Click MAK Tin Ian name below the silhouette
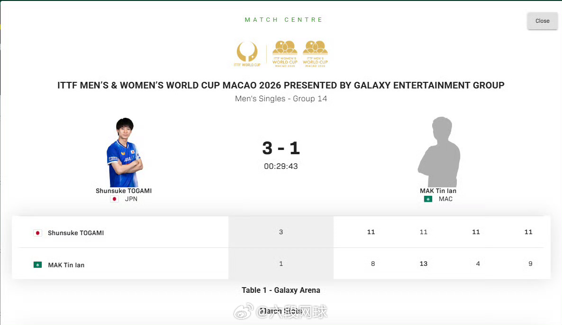 pos(438,191)
